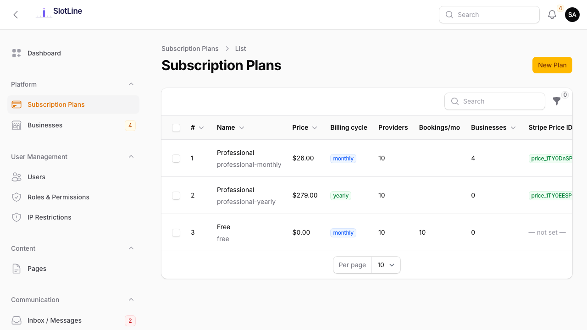587x330 pixels.
Task: Click the Inbox unread badge 2
Action: (130, 321)
